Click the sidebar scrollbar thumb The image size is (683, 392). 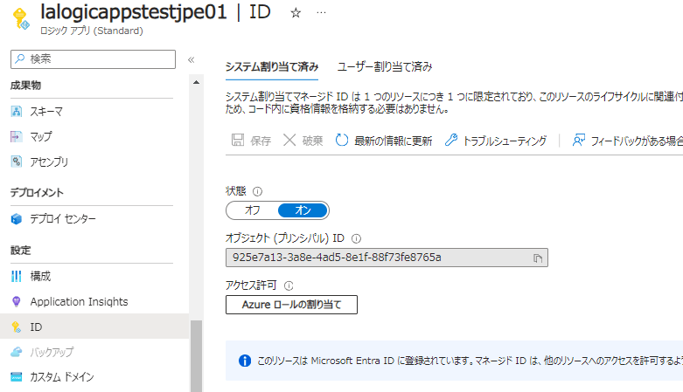pos(196,356)
